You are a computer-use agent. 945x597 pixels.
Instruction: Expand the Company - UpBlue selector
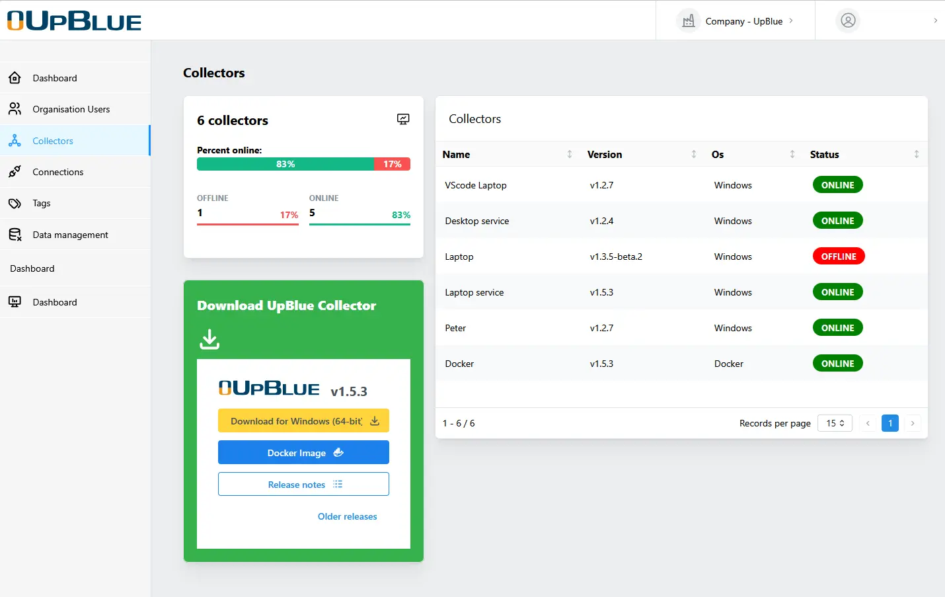pos(736,21)
